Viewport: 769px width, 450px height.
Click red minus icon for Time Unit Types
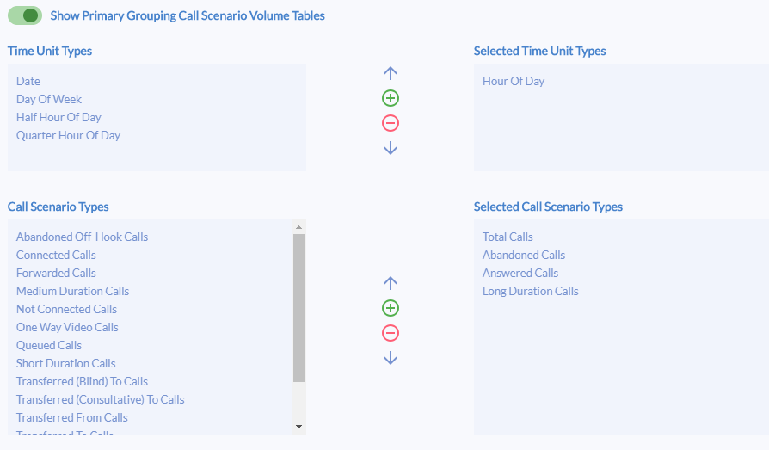391,123
